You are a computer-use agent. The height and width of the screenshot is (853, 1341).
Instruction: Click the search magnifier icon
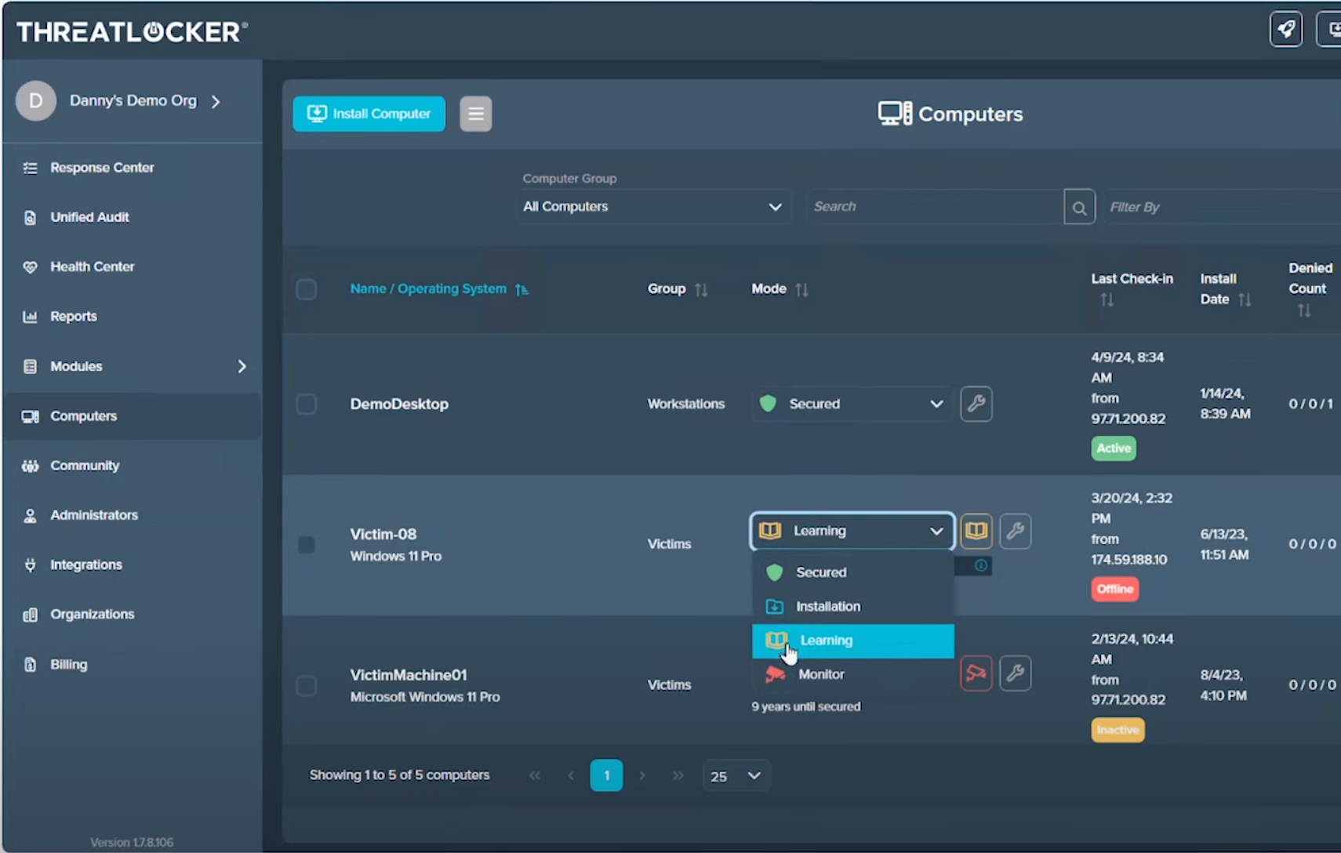(x=1079, y=207)
